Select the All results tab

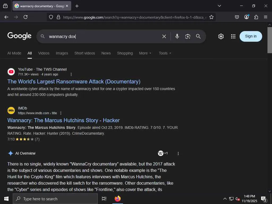(x=30, y=53)
